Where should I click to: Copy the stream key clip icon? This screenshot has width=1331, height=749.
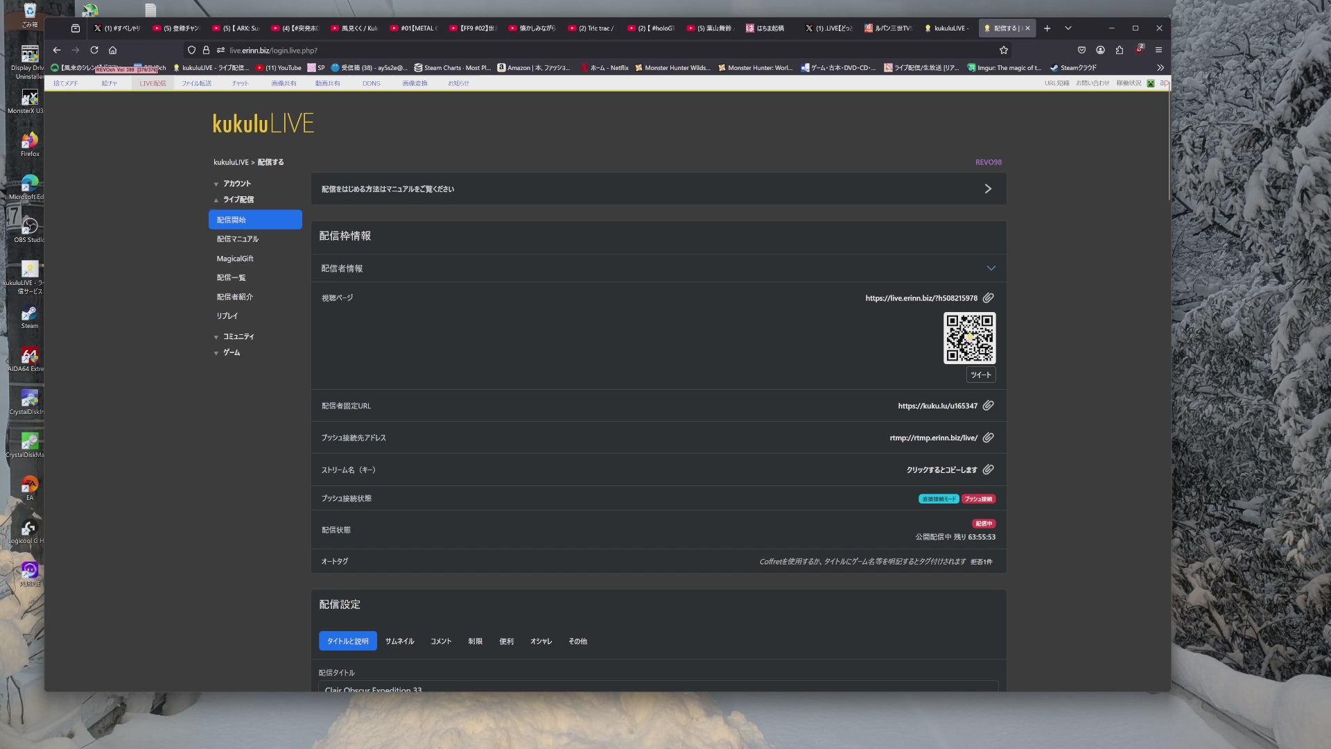[x=988, y=470]
